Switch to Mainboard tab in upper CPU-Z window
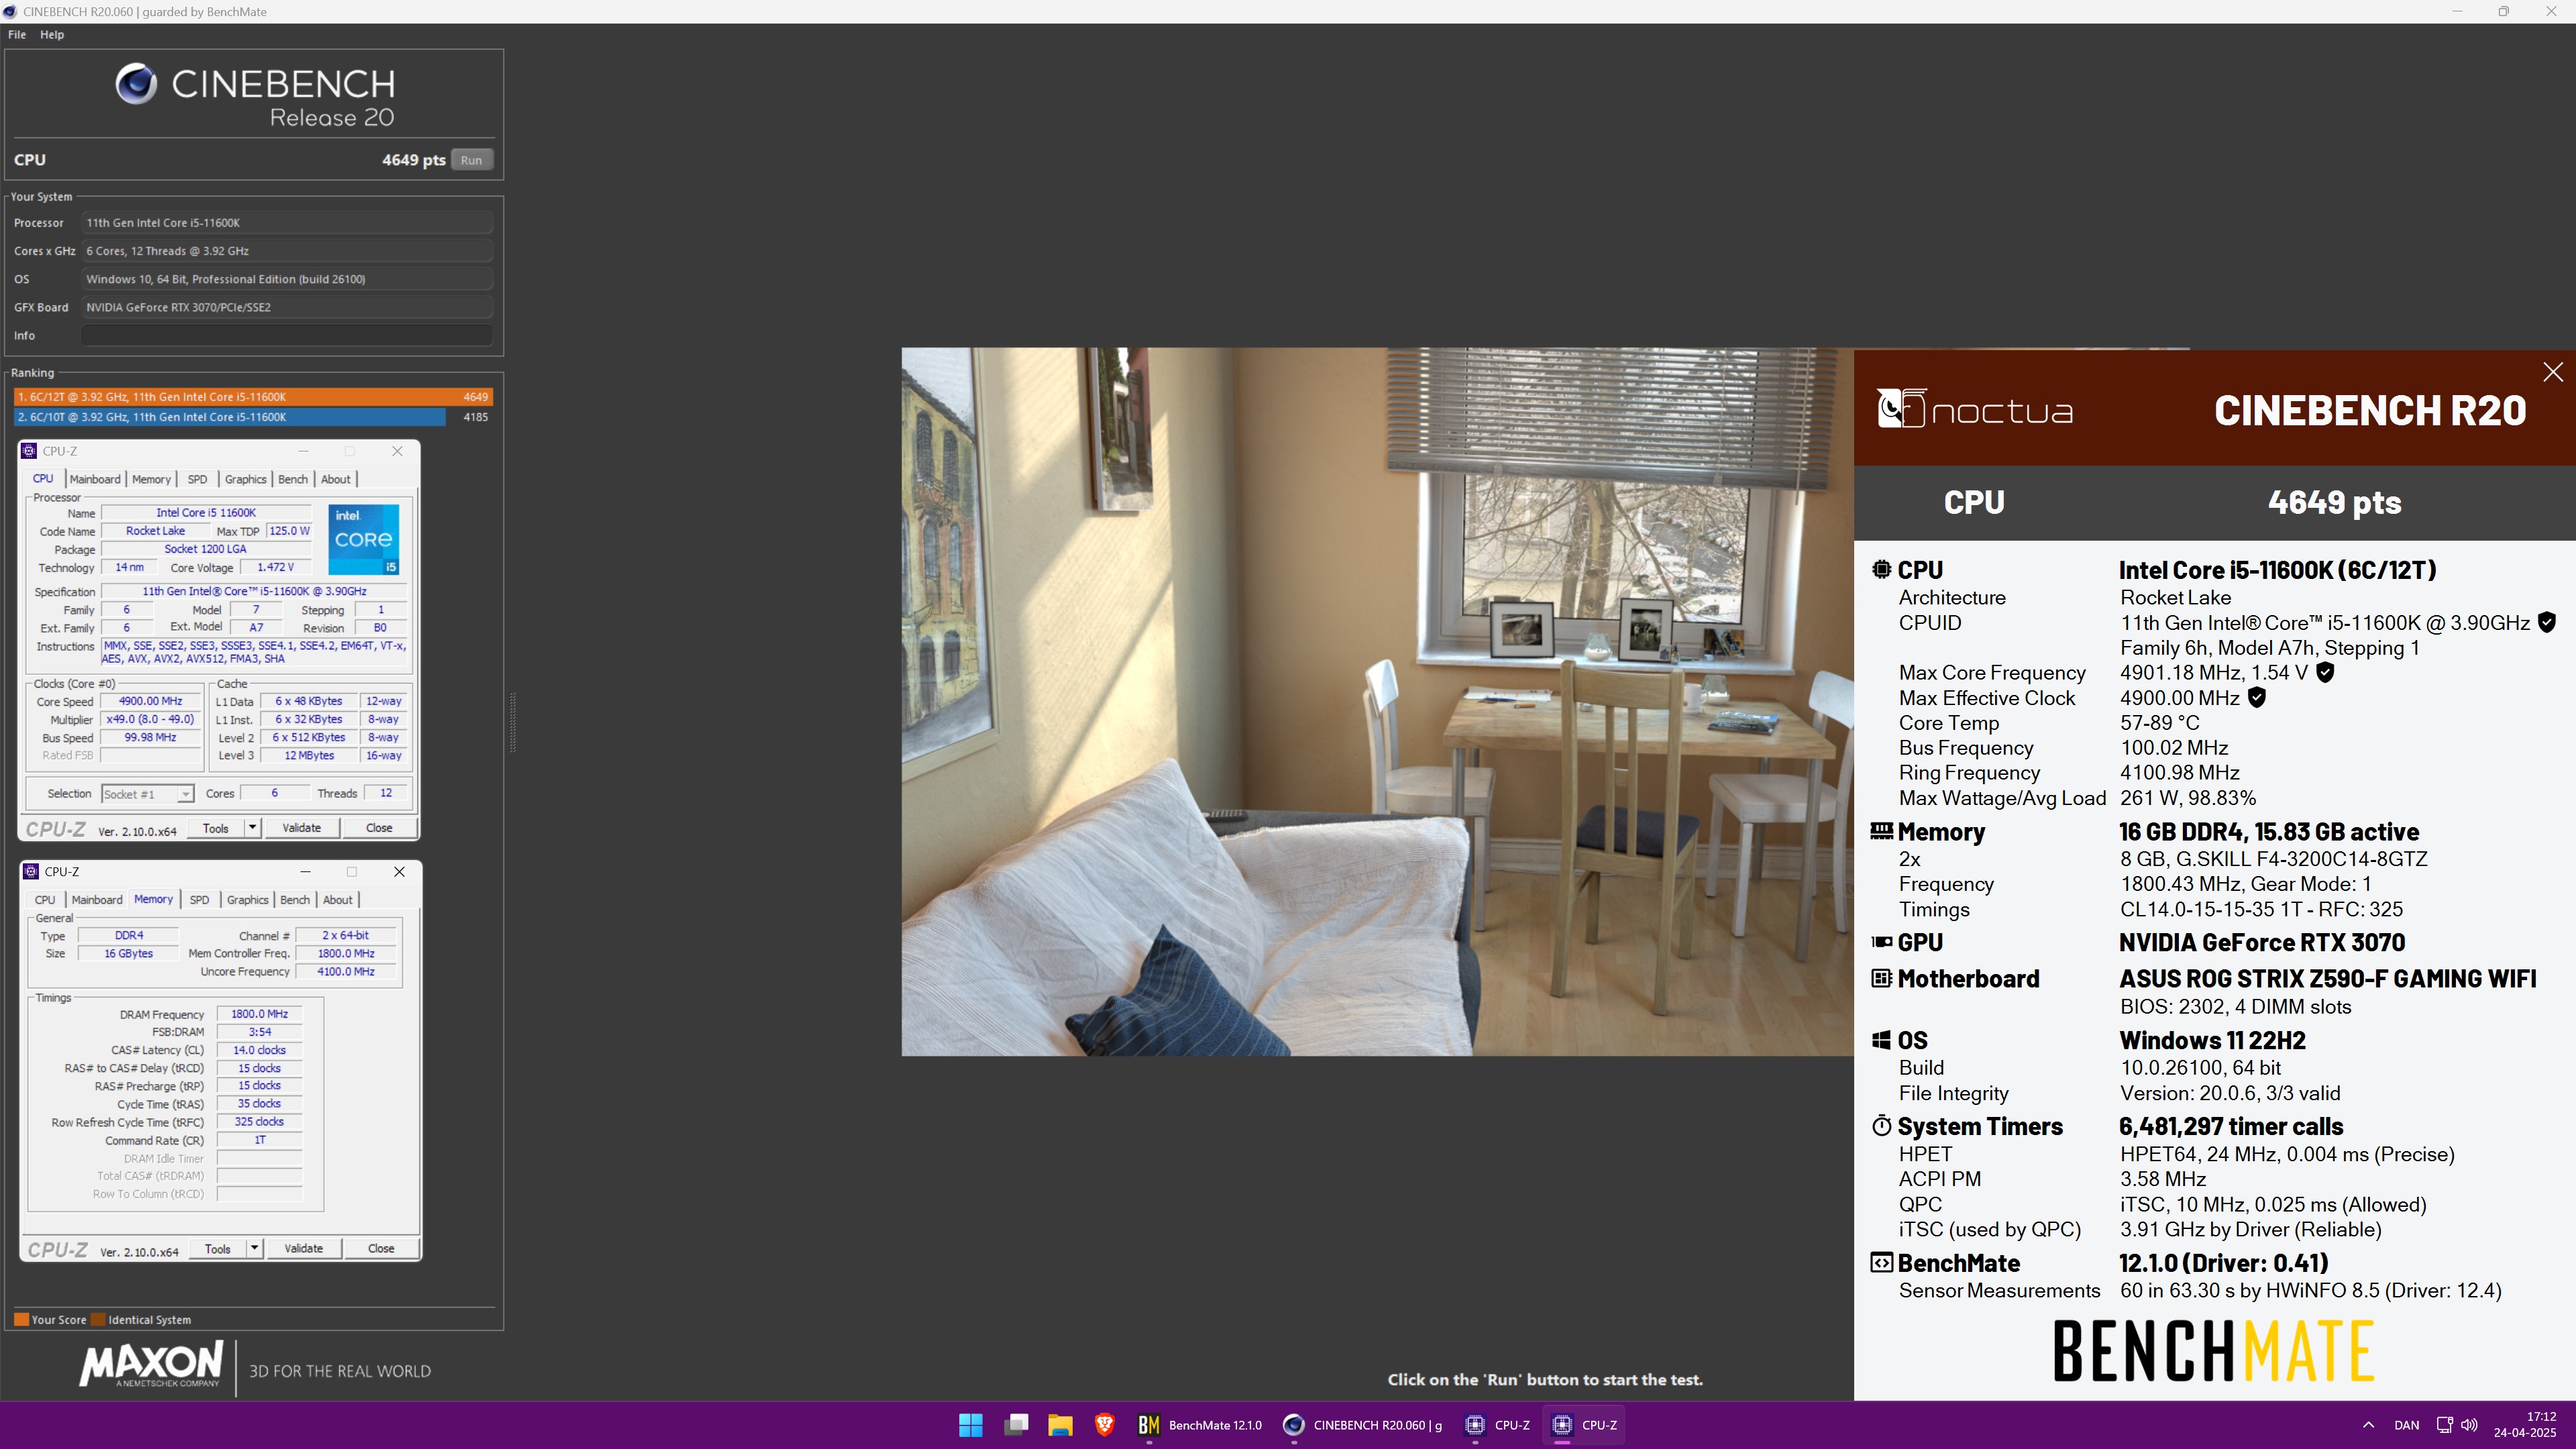 (x=95, y=479)
